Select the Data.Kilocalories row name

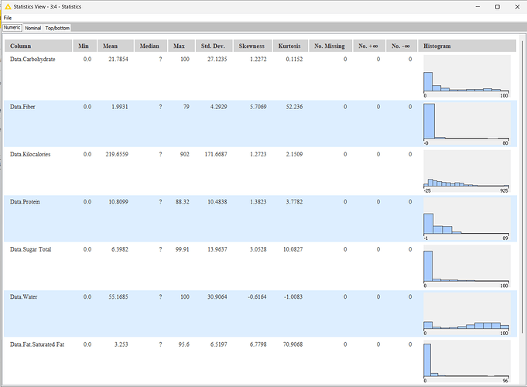[30, 154]
